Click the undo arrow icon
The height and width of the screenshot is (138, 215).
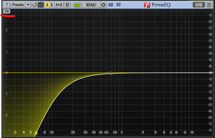pyautogui.click(x=34, y=5)
